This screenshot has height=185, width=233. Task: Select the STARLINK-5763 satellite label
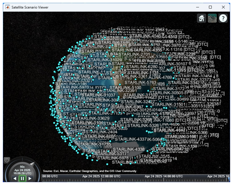tap(140, 82)
